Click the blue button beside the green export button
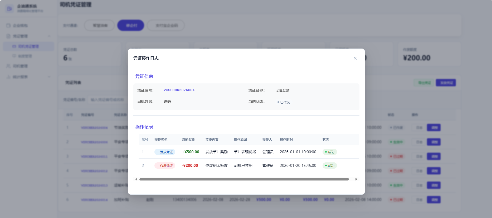The width and height of the screenshot is (492, 218). 446,83
